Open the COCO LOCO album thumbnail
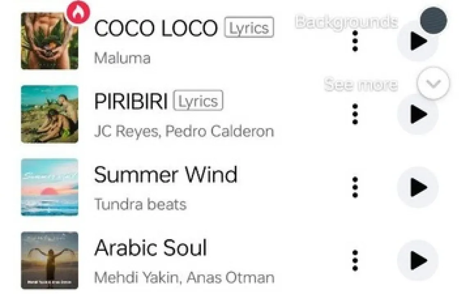 coord(50,41)
